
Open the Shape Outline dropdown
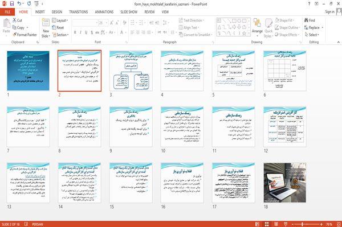point(287,27)
